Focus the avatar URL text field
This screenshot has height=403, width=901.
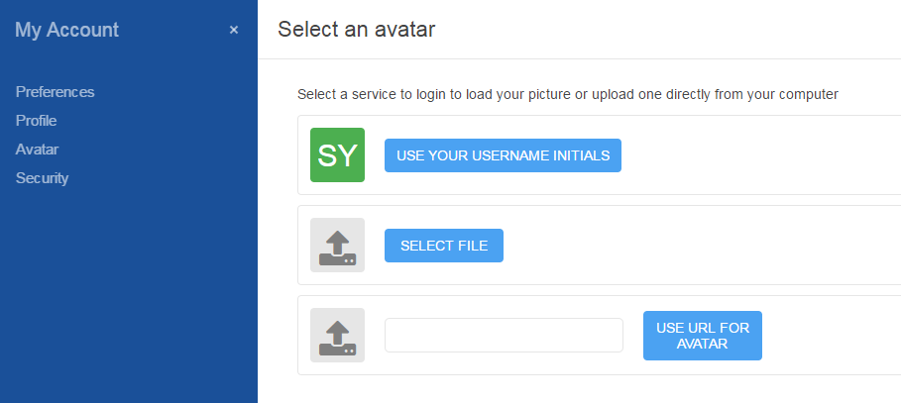(x=504, y=336)
